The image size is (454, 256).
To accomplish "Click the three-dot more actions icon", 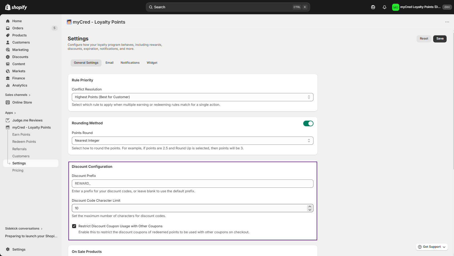I will tap(447, 22).
